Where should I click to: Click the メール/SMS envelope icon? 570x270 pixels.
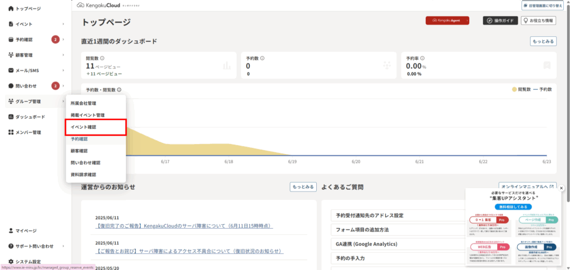(x=11, y=71)
